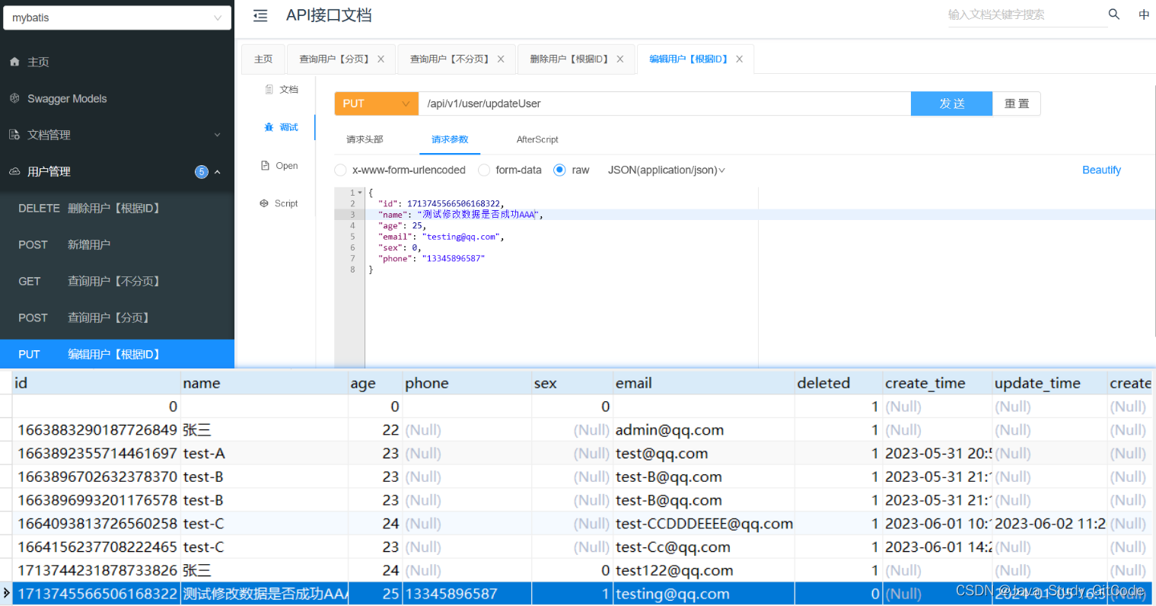Click the 13345896587 phone cell
Screen dimensions: 1156x606
[x=467, y=594]
